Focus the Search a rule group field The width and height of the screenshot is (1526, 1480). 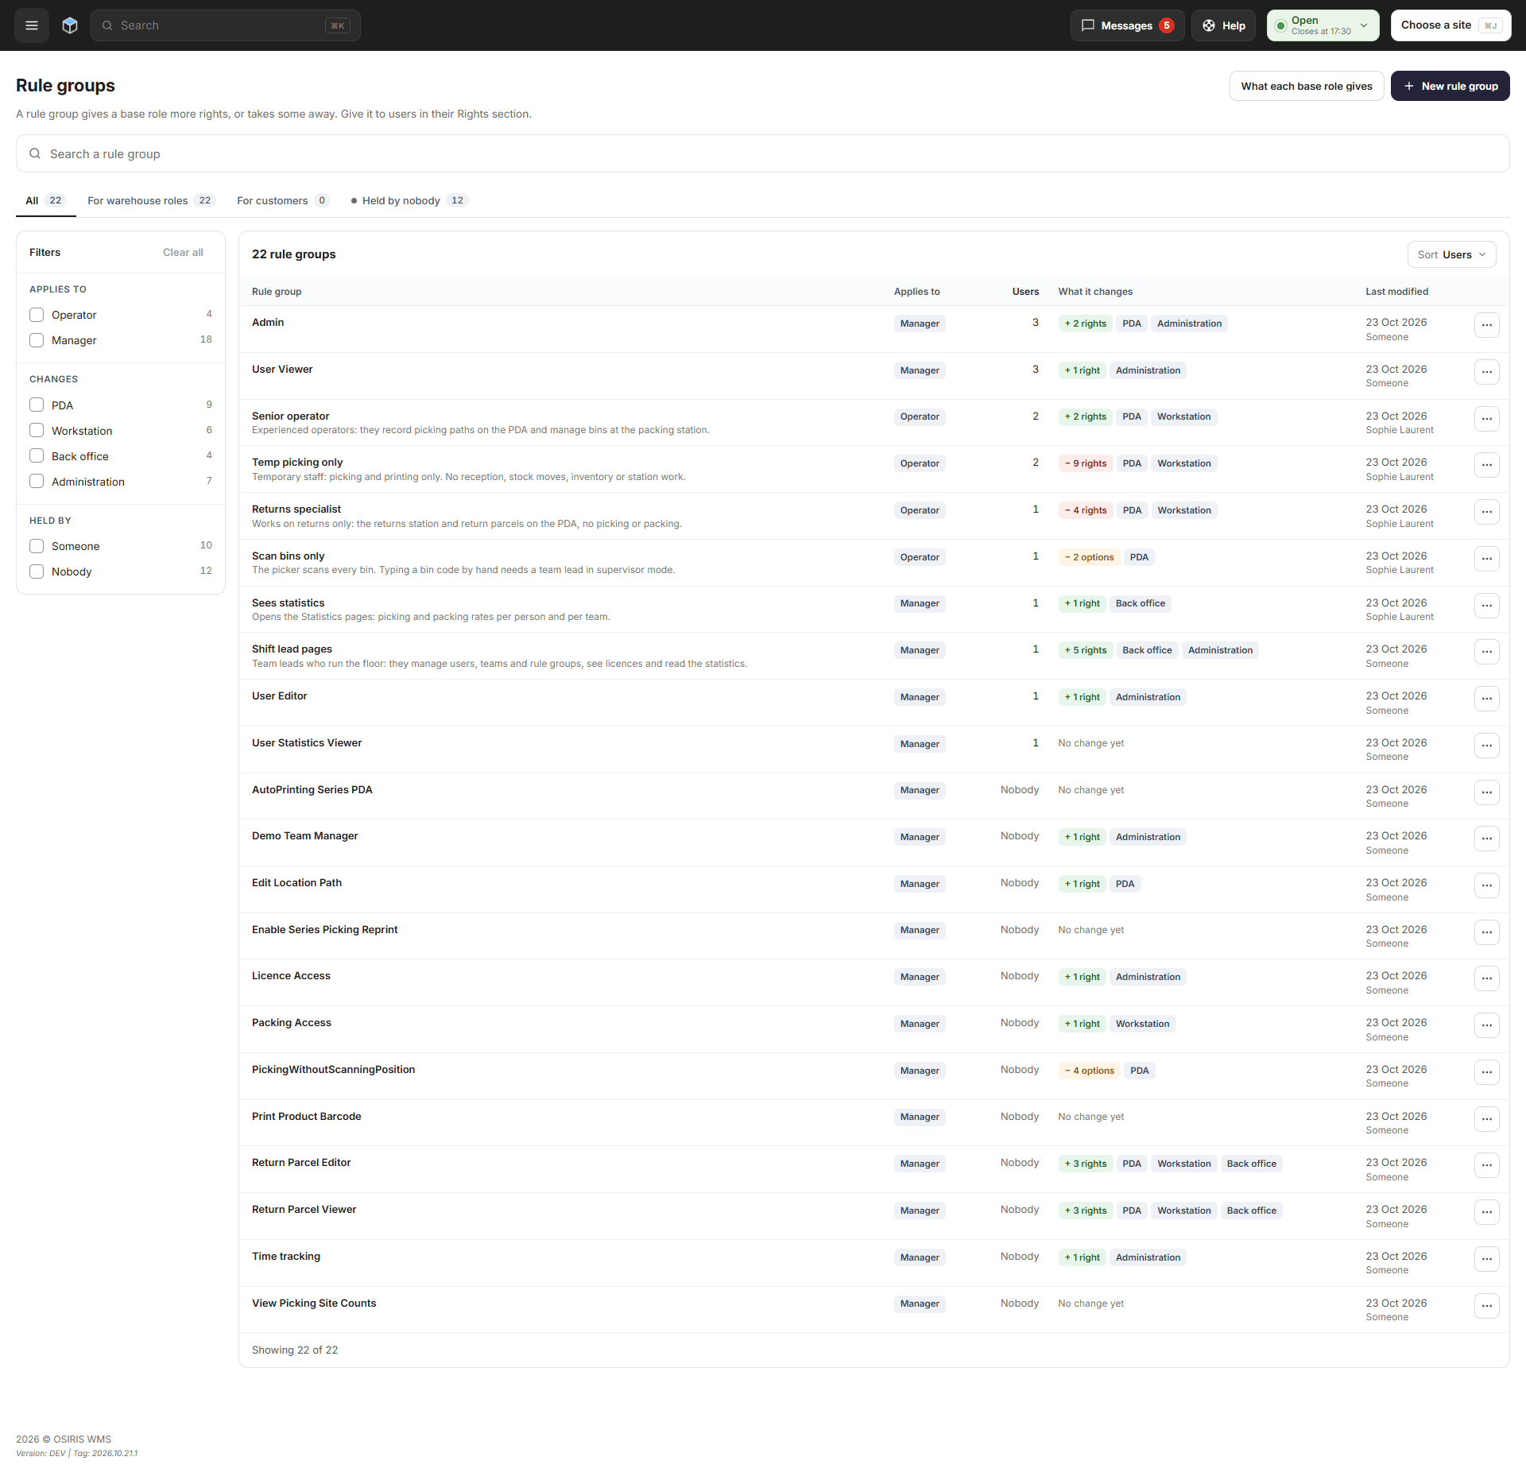[x=763, y=153]
